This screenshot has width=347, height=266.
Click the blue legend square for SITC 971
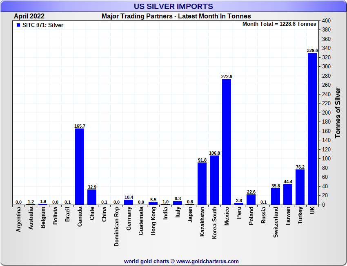[18, 25]
